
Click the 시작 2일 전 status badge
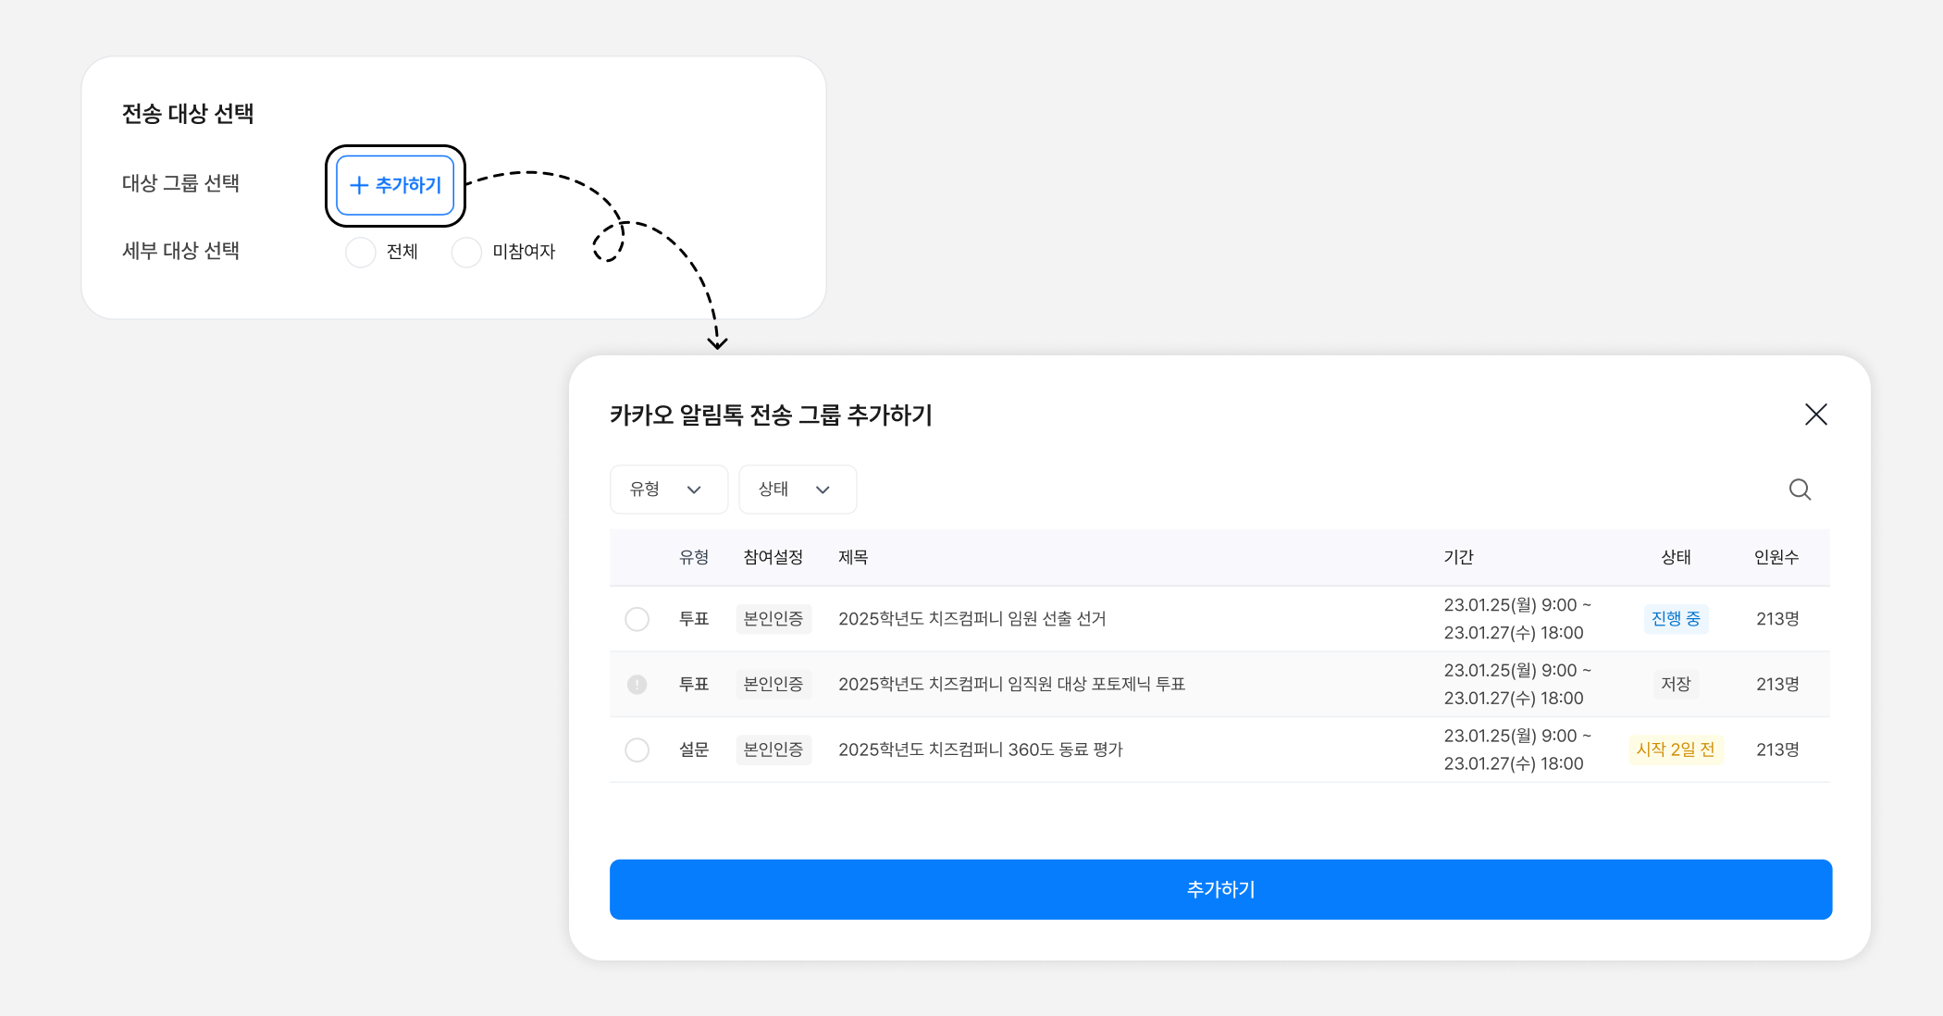coord(1675,750)
